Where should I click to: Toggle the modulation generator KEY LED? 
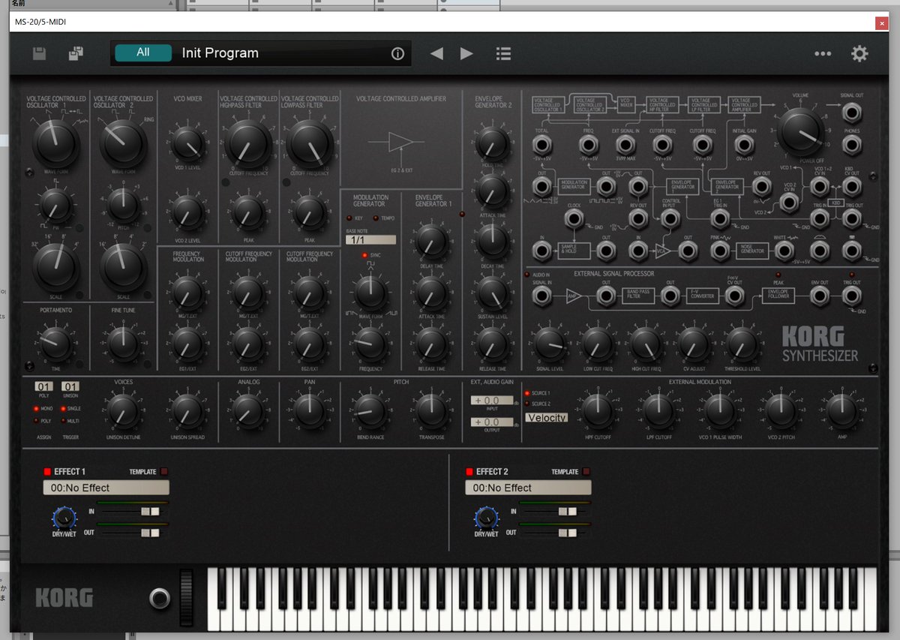(349, 218)
